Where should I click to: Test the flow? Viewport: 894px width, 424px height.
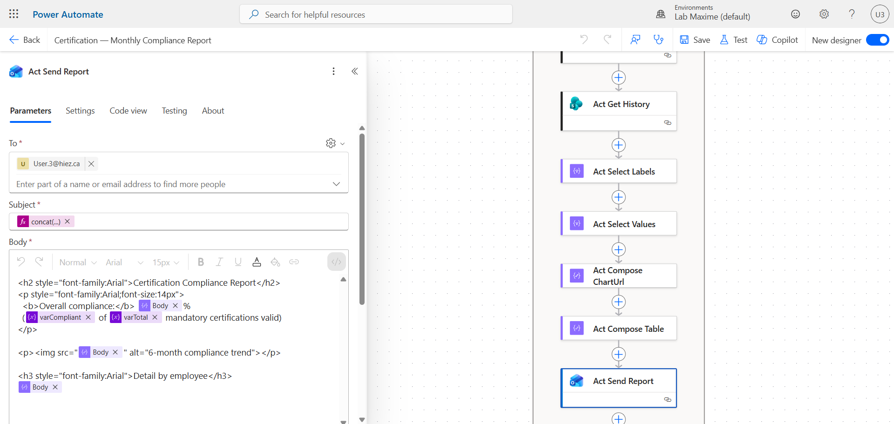[733, 40]
